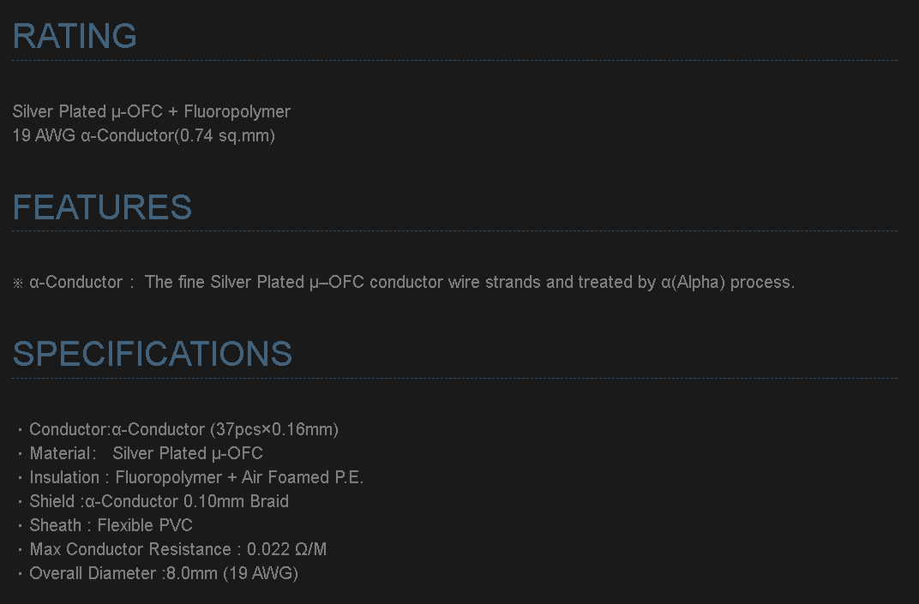Click the RATING section heading
This screenshot has width=919, height=604.
coord(75,36)
